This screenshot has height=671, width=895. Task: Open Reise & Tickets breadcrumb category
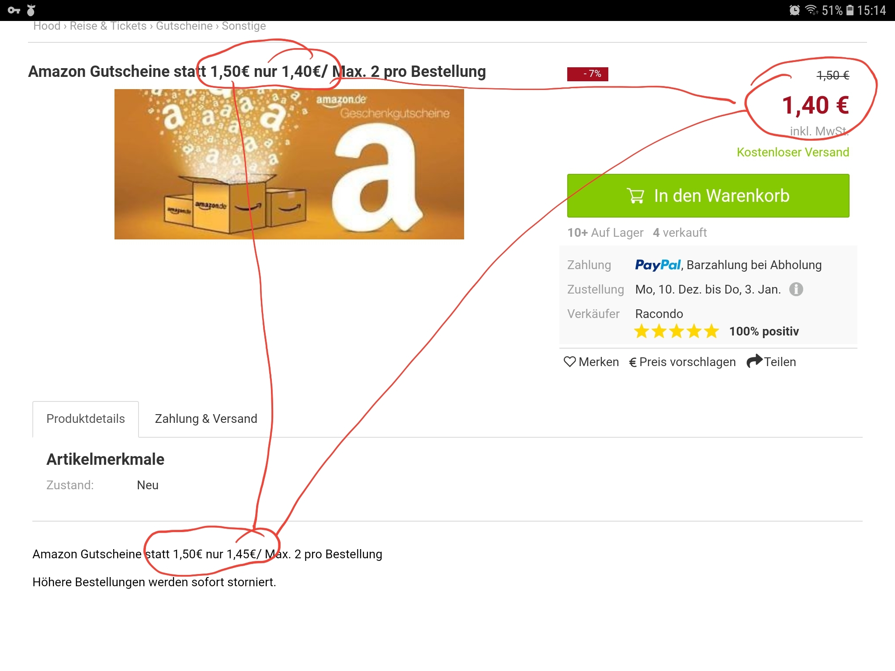coord(108,26)
